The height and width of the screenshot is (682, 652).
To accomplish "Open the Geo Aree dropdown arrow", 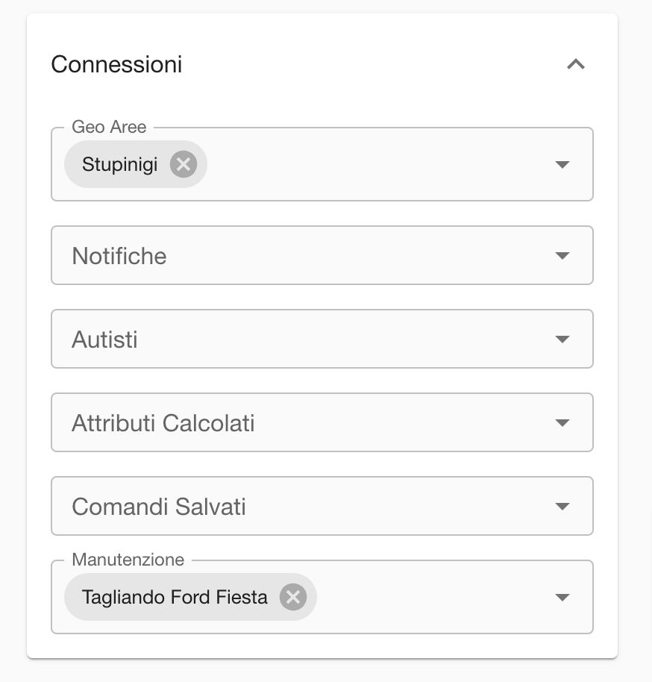I will pyautogui.click(x=562, y=164).
